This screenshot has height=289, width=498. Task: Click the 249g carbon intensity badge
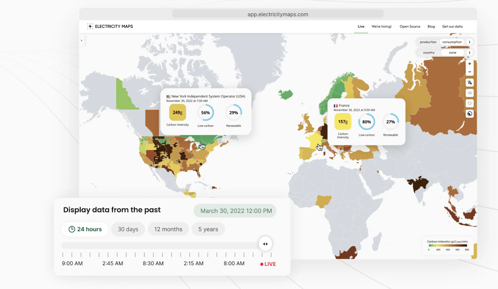[178, 113]
